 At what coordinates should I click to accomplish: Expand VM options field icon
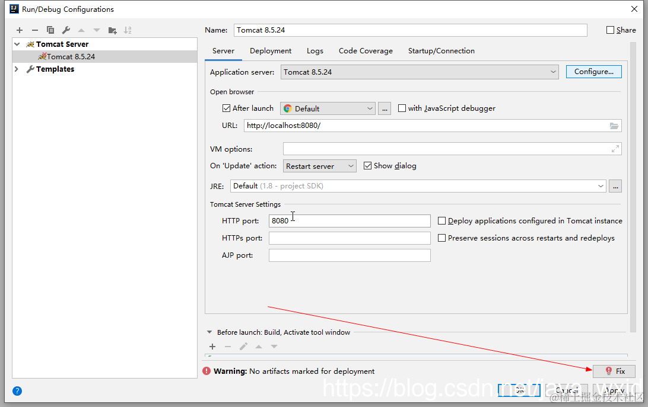coord(615,149)
